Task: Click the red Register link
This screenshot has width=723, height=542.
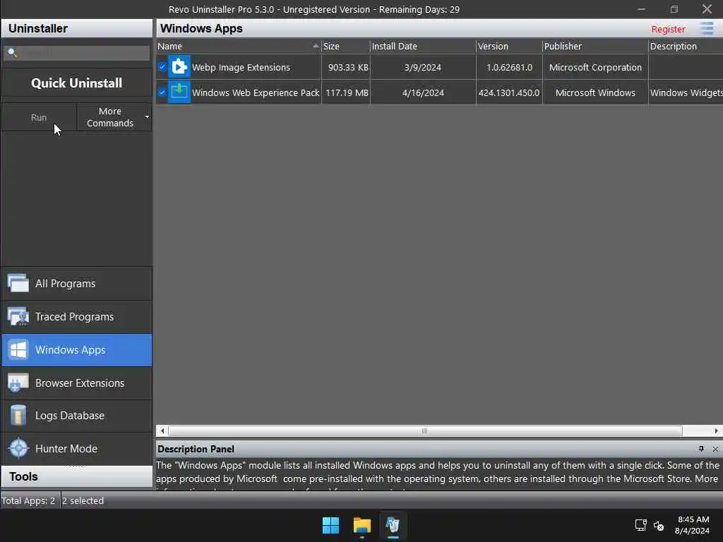Action: pos(668,29)
